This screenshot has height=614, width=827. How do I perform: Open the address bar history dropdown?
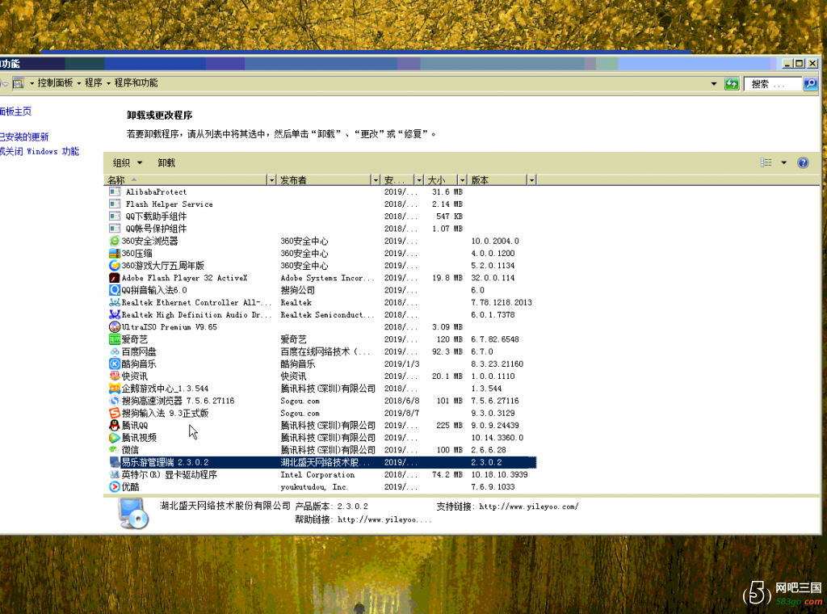point(714,84)
